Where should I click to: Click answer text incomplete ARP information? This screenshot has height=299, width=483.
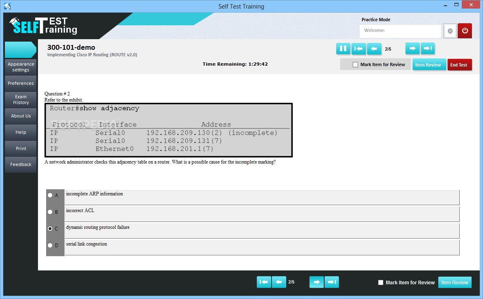tap(94, 194)
